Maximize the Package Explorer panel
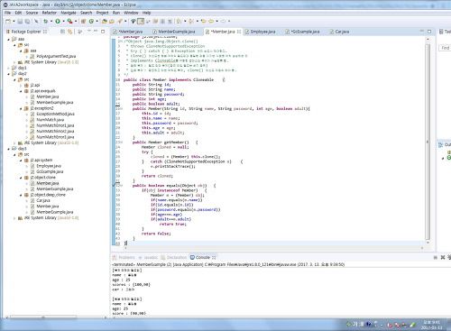This screenshot has width=451, height=331. click(103, 32)
